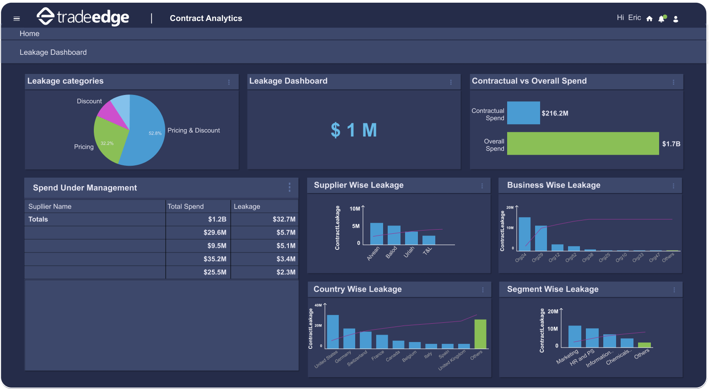The height and width of the screenshot is (389, 709).
Task: Open the hamburger navigation menu
Action: (x=16, y=19)
